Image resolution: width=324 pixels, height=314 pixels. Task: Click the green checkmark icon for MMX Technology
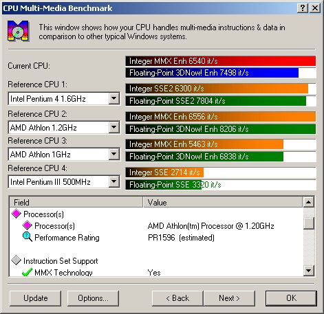27,272
